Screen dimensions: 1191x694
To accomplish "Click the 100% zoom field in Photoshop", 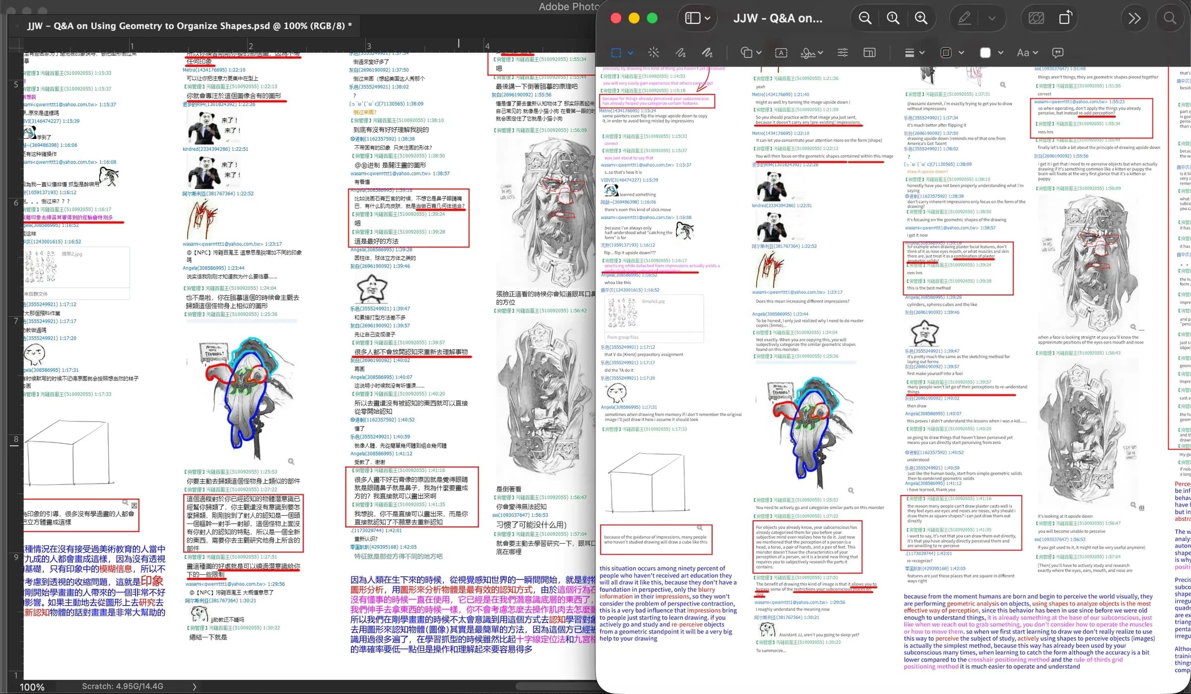I will (x=32, y=687).
